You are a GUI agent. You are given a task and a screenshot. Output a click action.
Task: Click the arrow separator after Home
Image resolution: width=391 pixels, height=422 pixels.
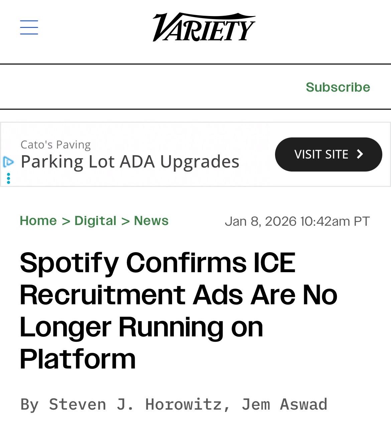(66, 221)
